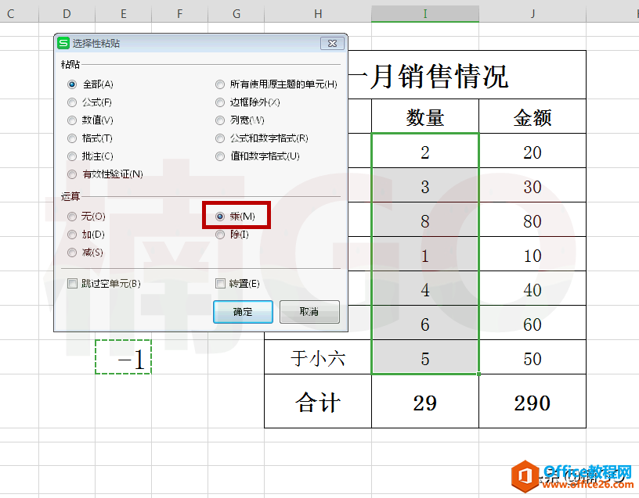This screenshot has height=498, width=639.
Task: Click the quantity cell with value 8
Action: [425, 220]
